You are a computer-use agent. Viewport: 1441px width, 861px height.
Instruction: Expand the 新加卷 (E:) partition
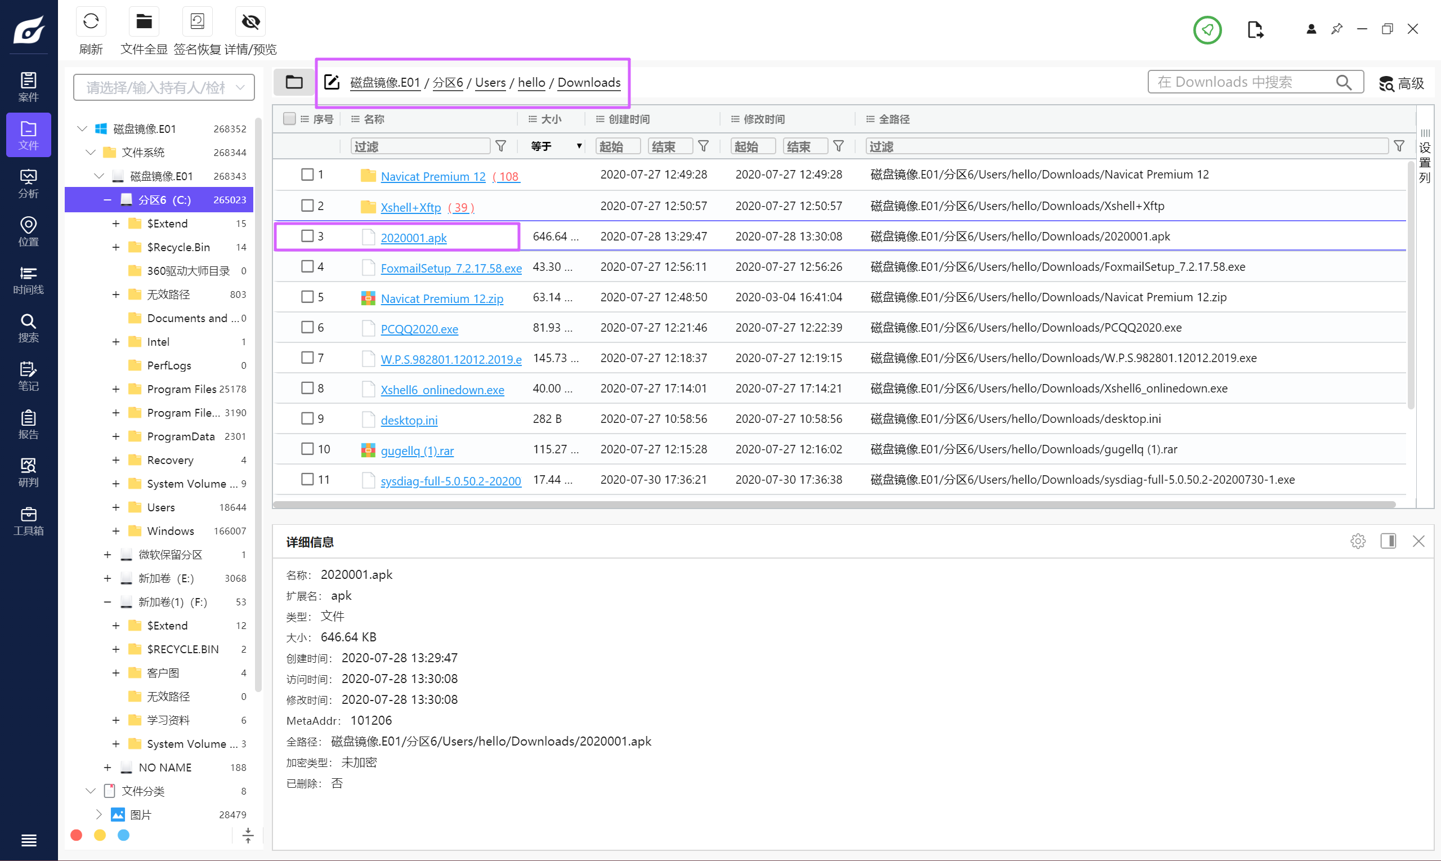coord(108,578)
